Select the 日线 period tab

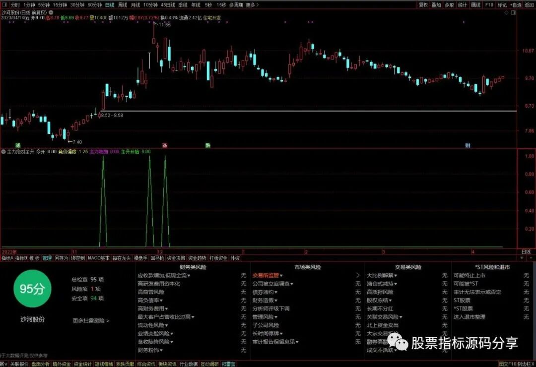coord(110,5)
